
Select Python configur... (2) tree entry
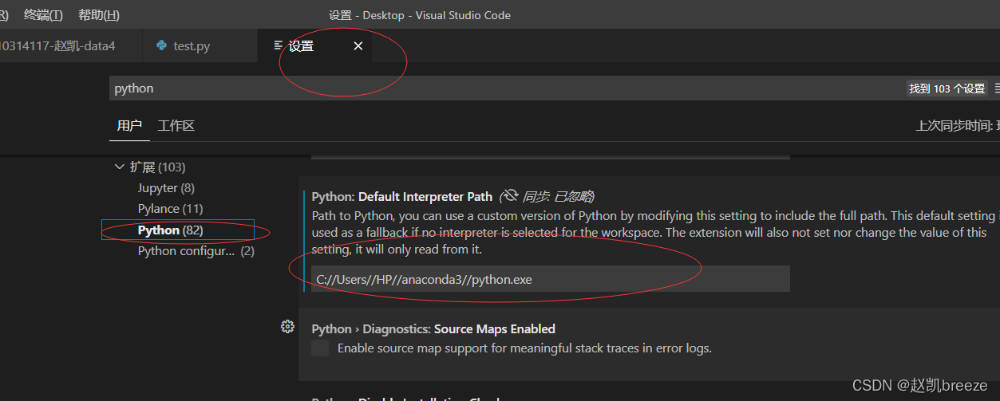tap(196, 250)
